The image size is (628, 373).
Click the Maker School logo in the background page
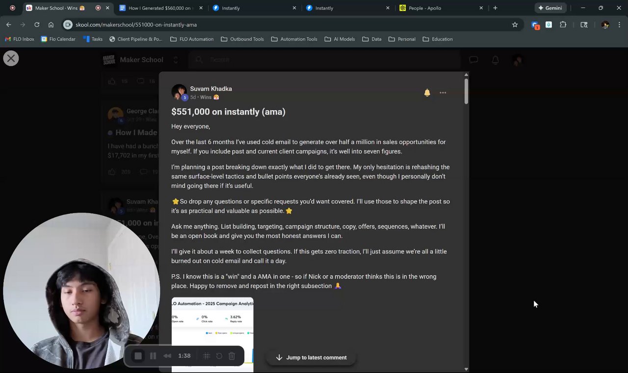(x=109, y=60)
